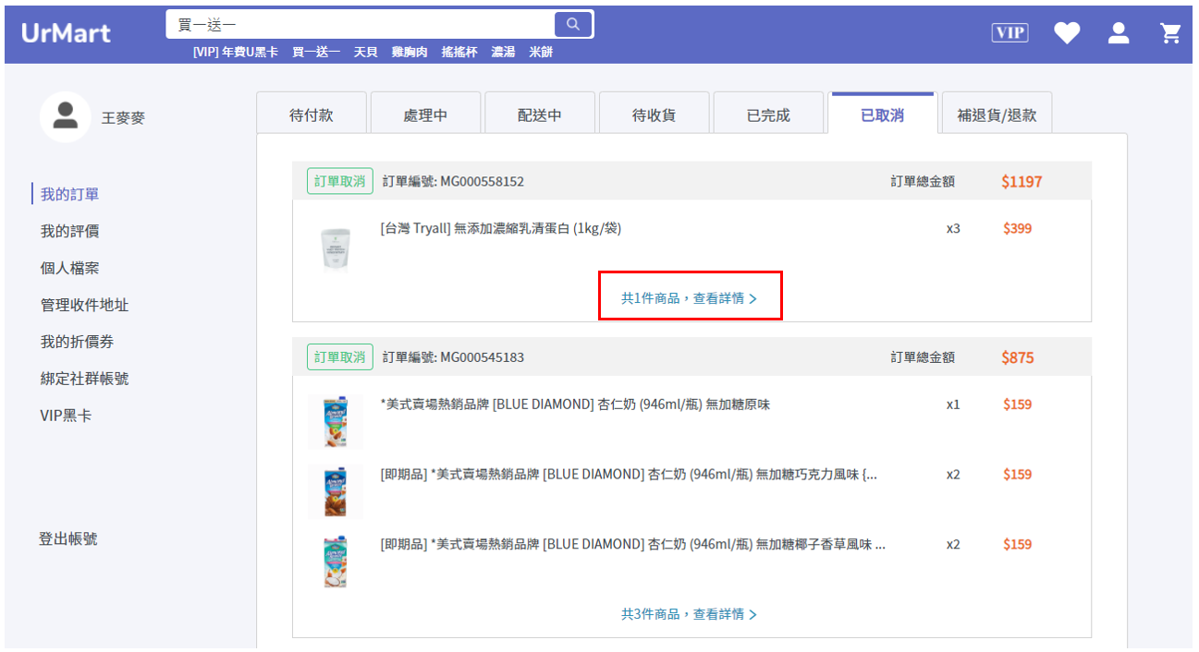Click the profile avatar beside 王麥麥
The image size is (1199, 652).
pos(66,116)
